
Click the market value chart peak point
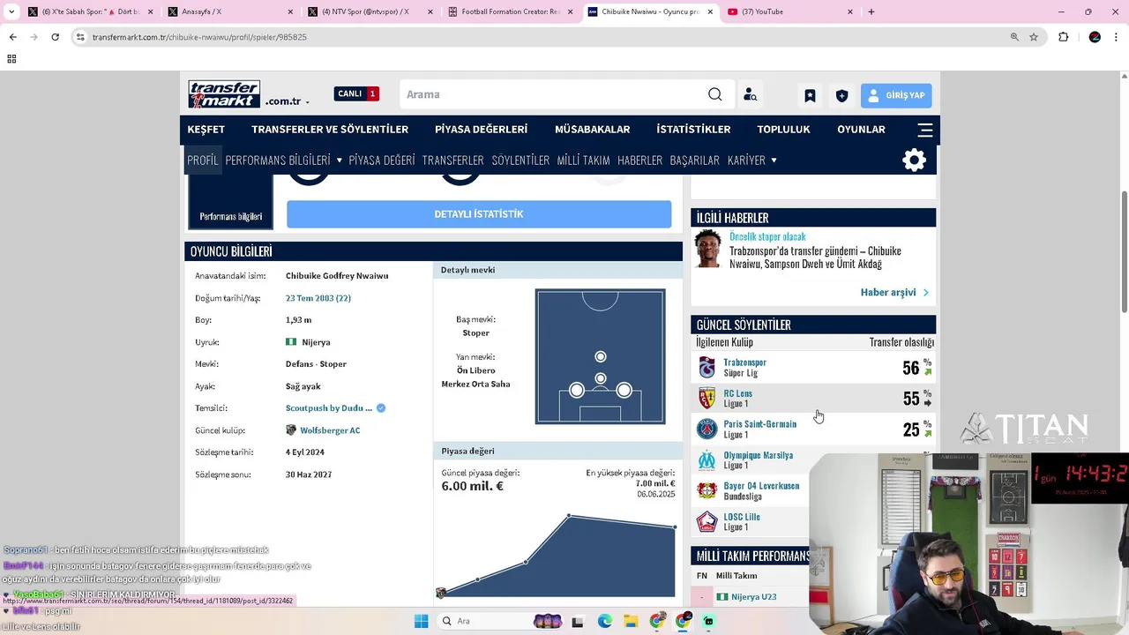point(569,516)
